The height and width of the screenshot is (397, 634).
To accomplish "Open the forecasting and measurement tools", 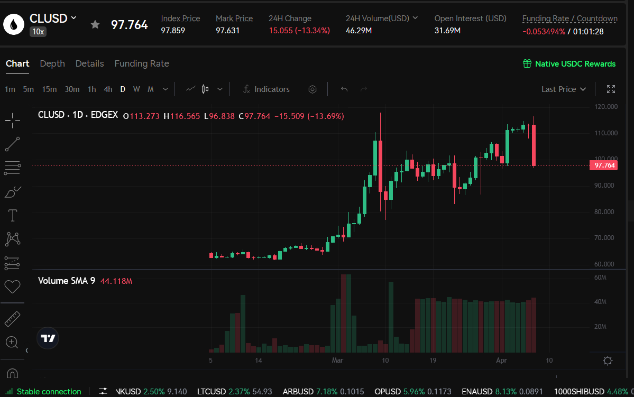I will pos(13,263).
